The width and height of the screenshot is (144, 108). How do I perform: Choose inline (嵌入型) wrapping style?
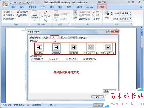click(x=39, y=48)
